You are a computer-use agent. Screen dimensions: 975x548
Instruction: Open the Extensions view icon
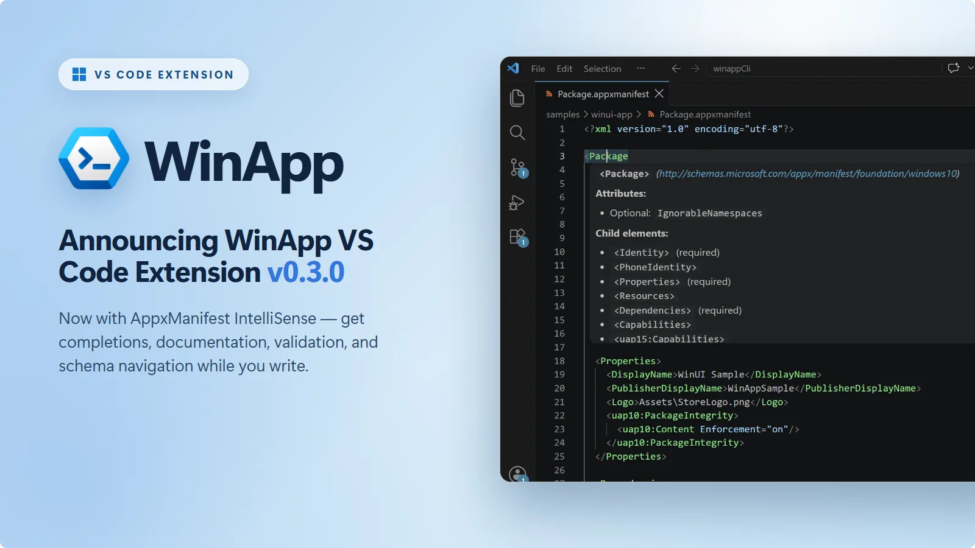coord(518,237)
